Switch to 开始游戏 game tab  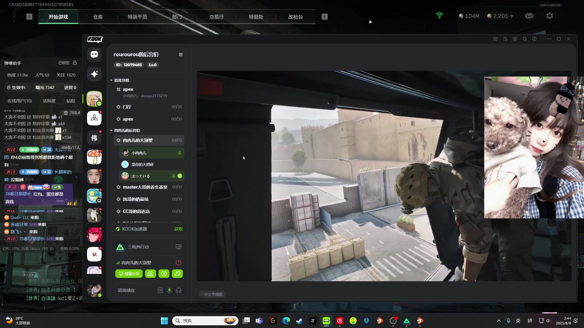tap(58, 17)
